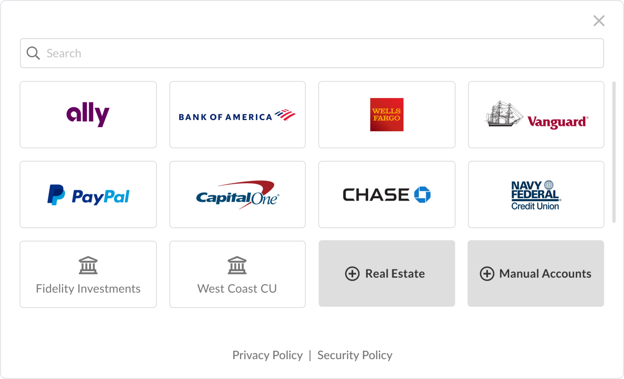Open the Security Policy link
The height and width of the screenshot is (379, 624).
tap(355, 355)
